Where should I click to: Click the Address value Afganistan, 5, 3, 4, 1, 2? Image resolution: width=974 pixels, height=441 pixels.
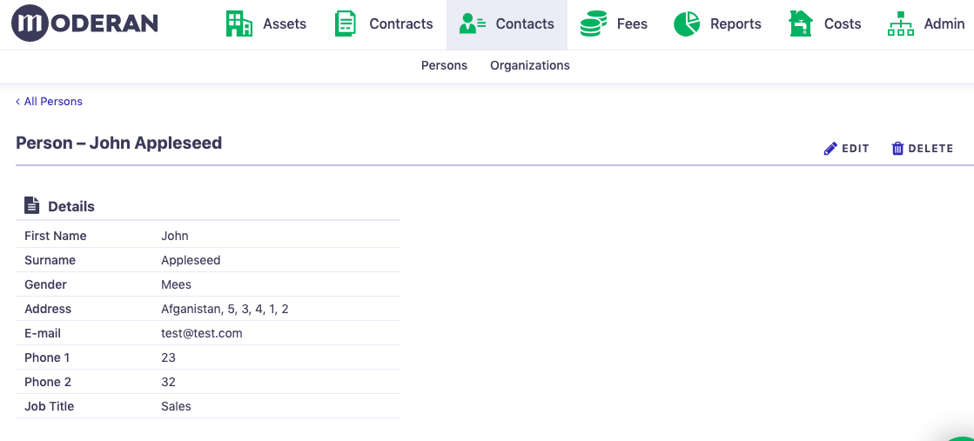[225, 309]
